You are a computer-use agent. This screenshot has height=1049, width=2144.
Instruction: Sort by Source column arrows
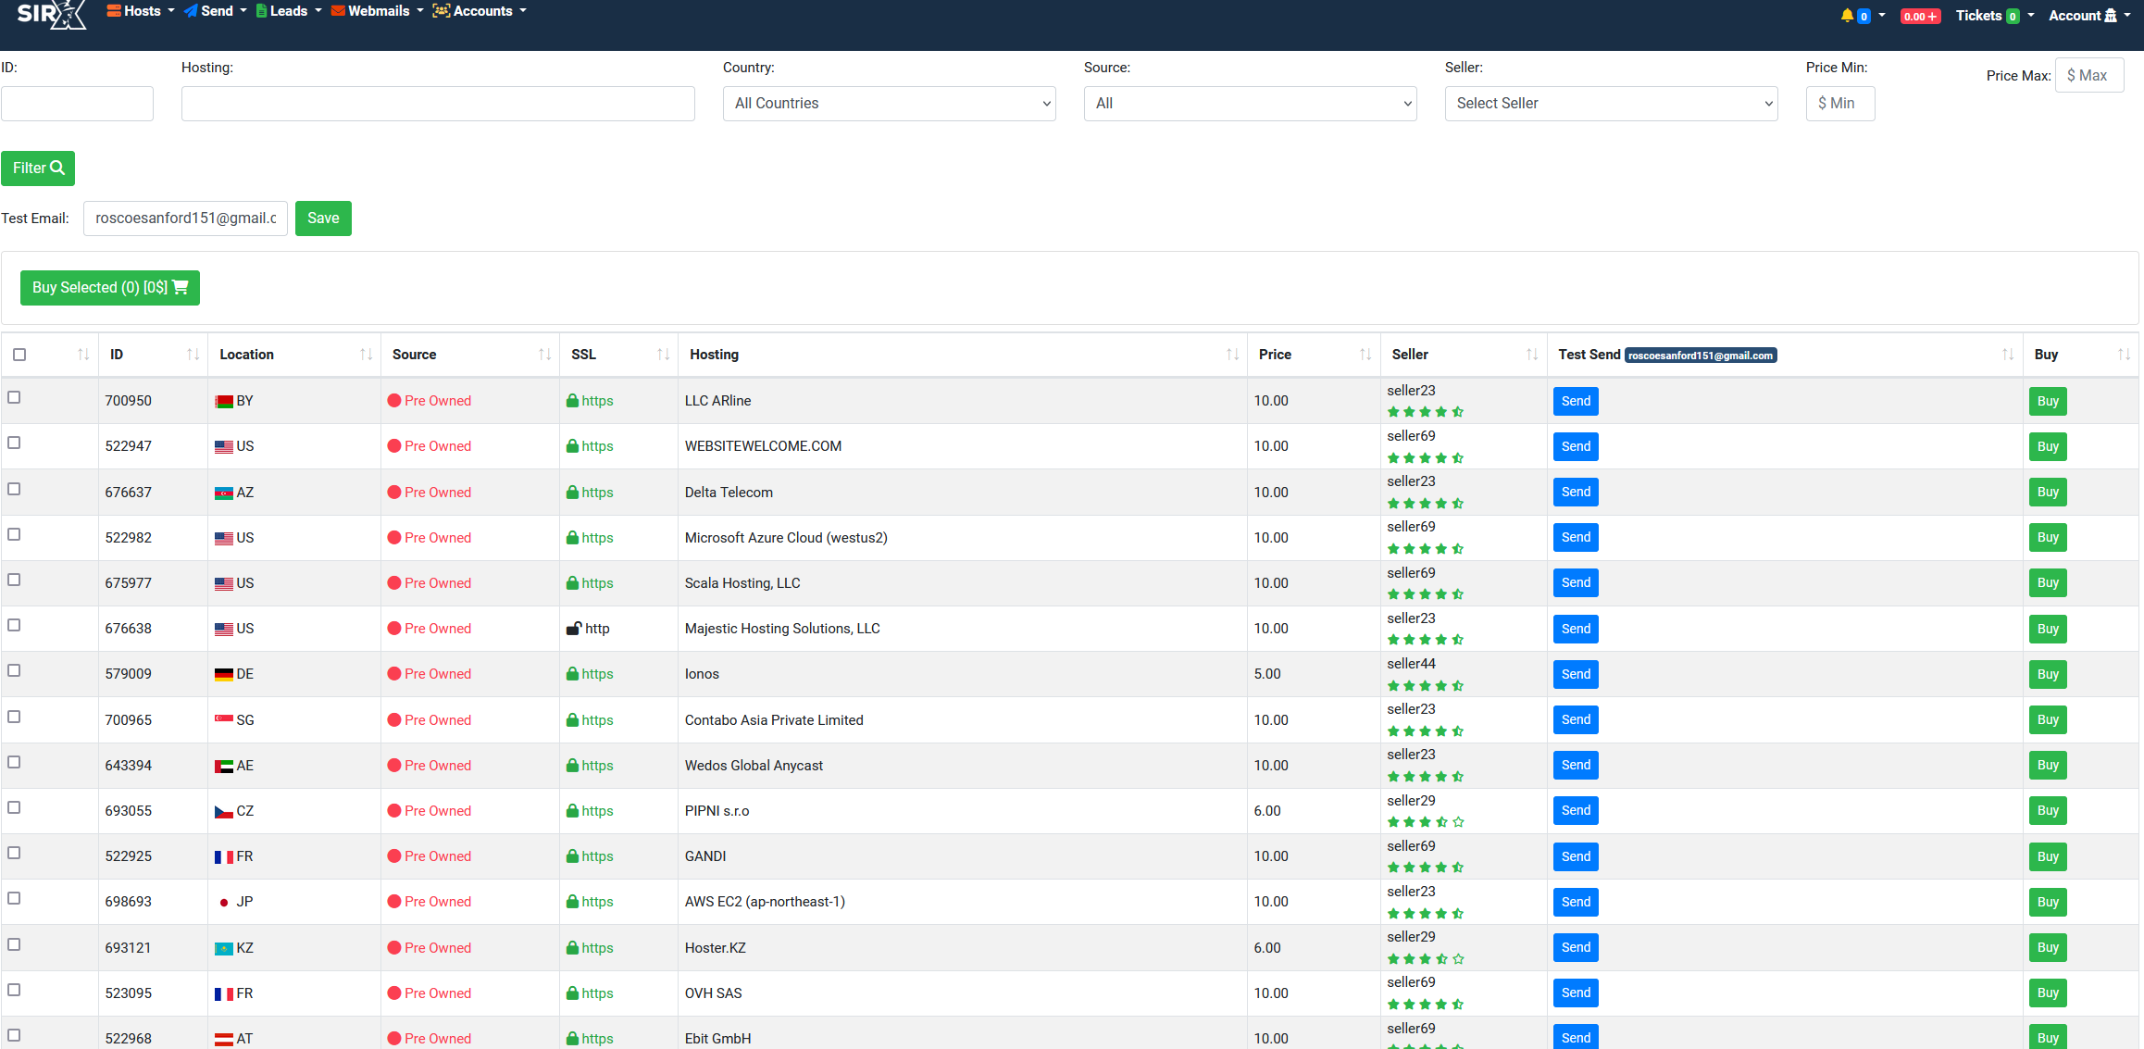[x=544, y=355]
